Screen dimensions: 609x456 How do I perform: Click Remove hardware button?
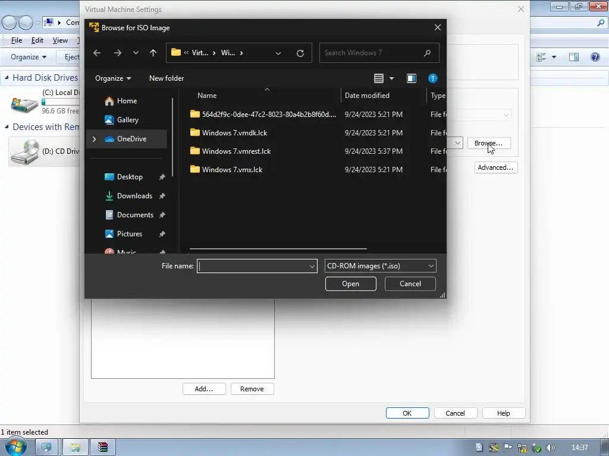pos(252,389)
